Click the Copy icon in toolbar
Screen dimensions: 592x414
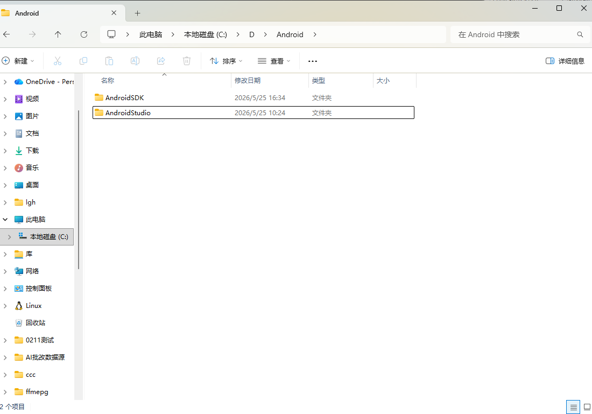[83, 61]
